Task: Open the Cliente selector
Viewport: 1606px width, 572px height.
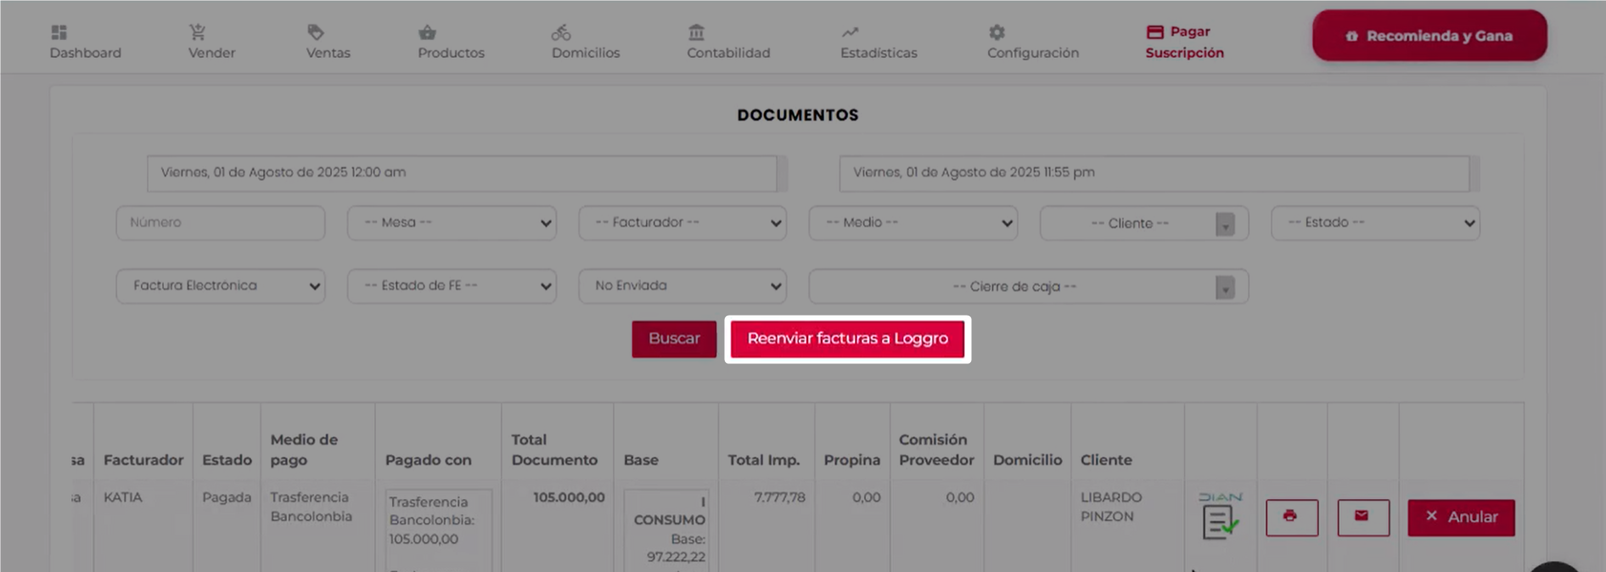Action: tap(1143, 223)
